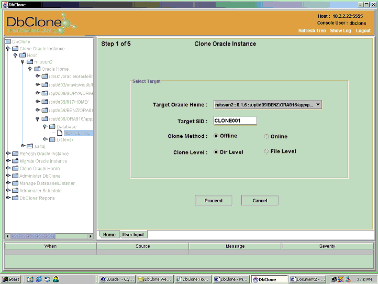
Task: Click the Severity column header
Action: click(327, 246)
